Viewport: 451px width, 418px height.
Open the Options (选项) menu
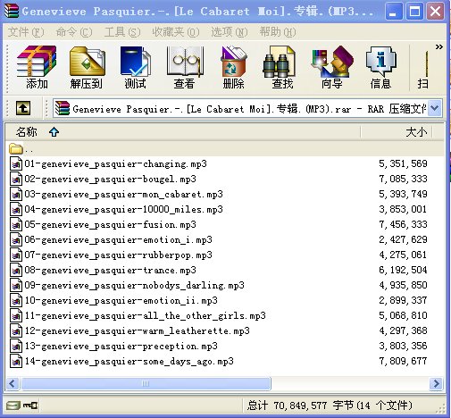230,32
